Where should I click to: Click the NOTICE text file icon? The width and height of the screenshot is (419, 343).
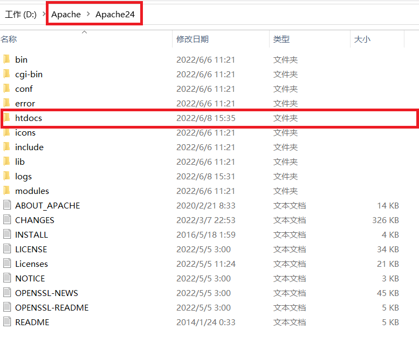(x=7, y=278)
